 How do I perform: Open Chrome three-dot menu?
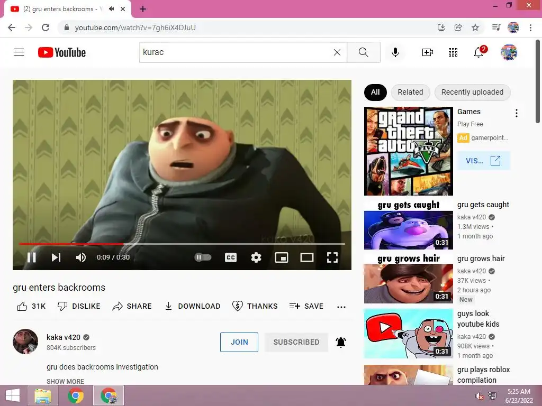click(x=530, y=27)
